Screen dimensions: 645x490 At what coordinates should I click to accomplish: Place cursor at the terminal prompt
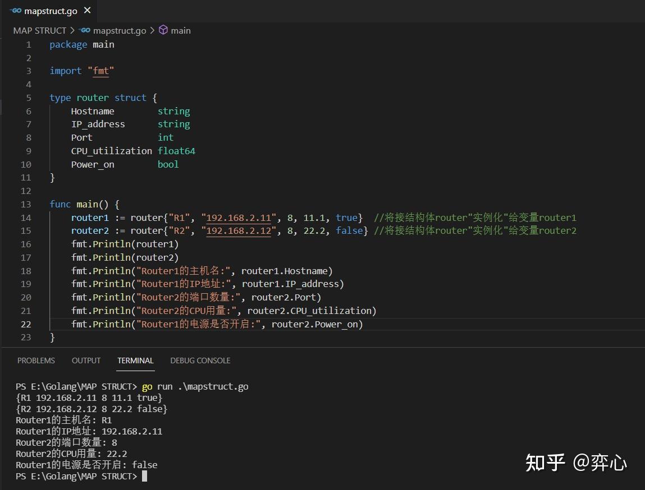[x=145, y=476]
